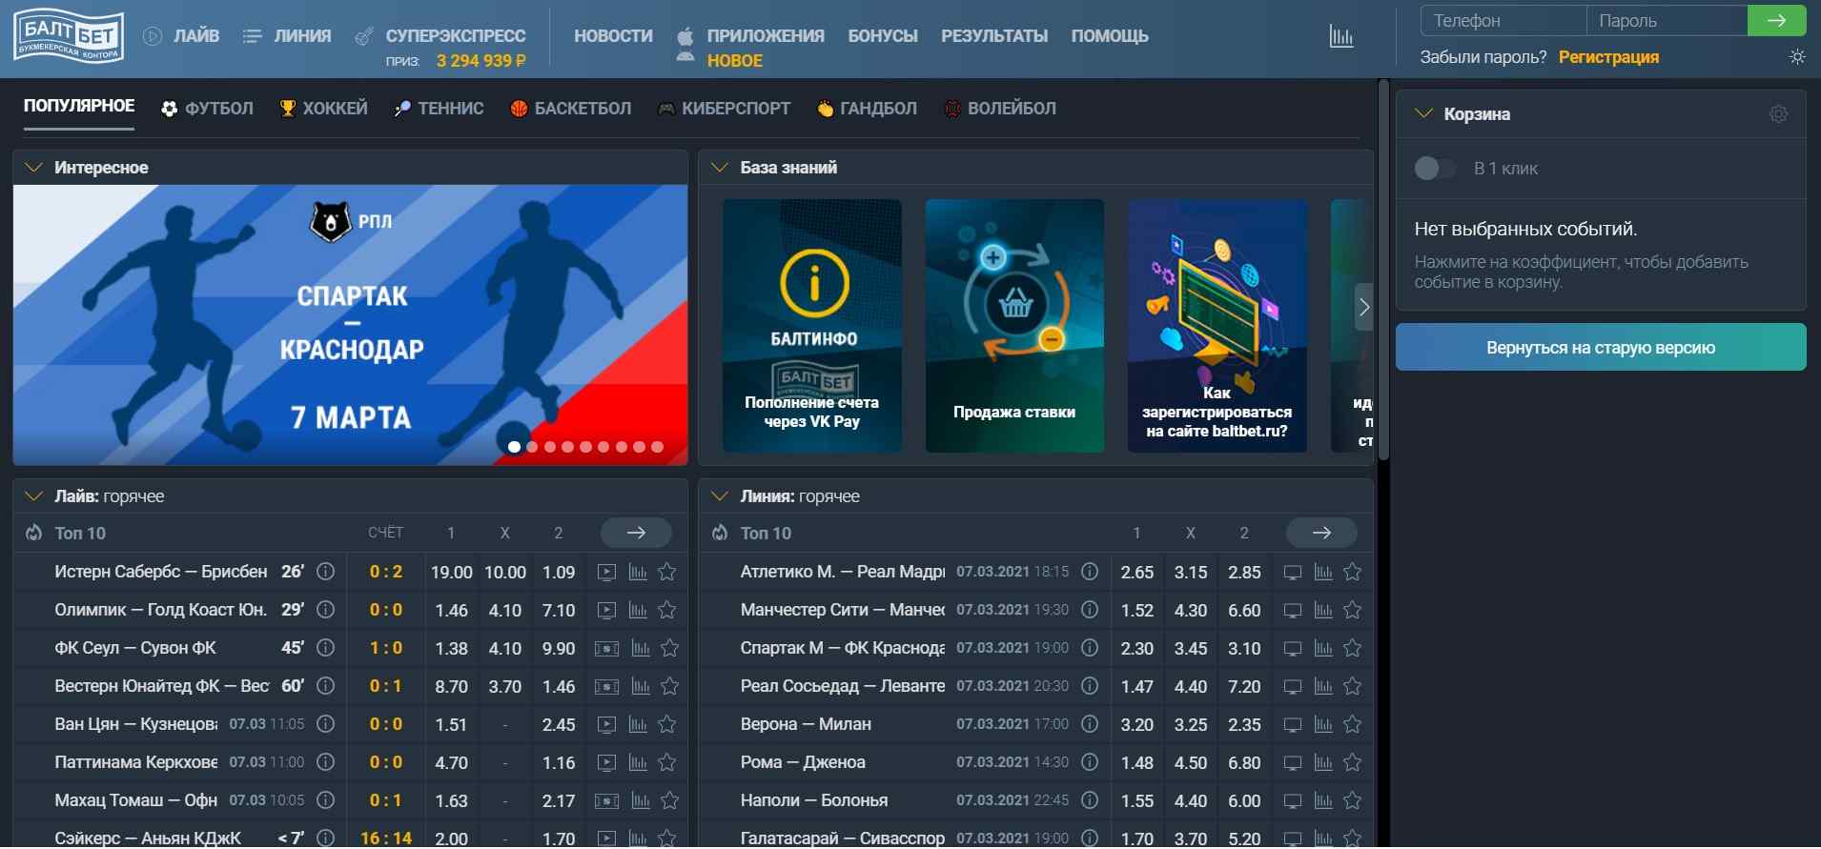The image size is (1821, 849).
Task: Favorite the Олимпик — Голд Коаст match
Action: coord(667,611)
